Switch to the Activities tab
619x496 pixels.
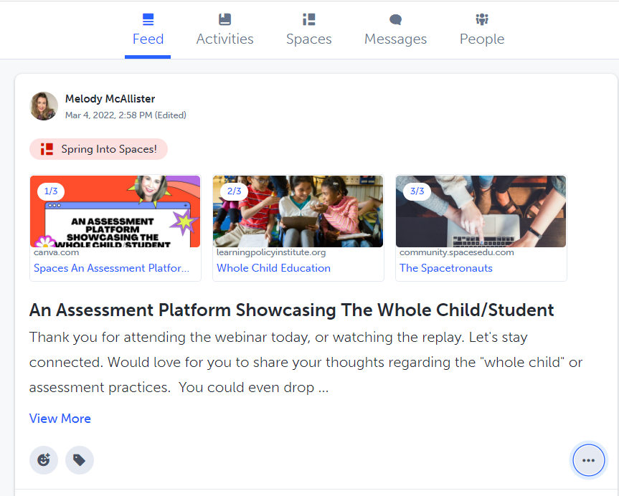coord(225,39)
